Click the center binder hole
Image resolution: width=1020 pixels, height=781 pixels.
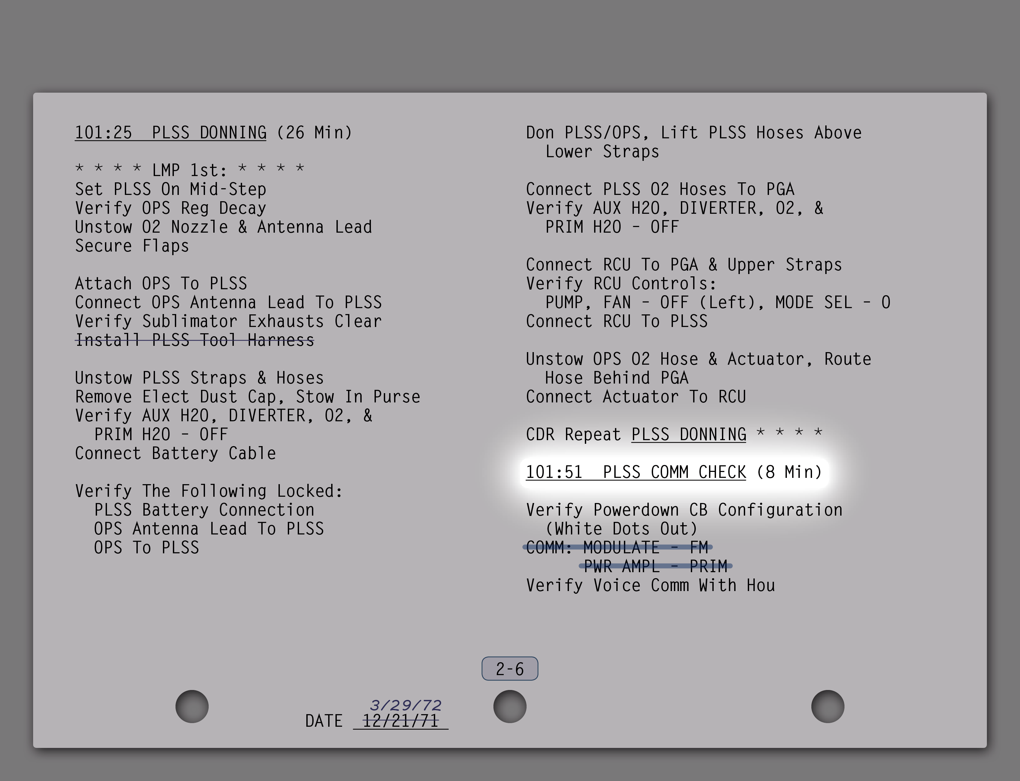pyautogui.click(x=510, y=706)
